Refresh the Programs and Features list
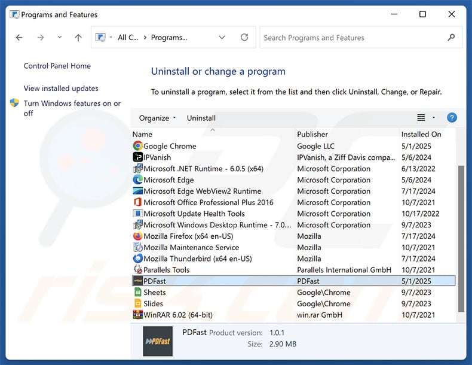472x365 pixels. tap(244, 37)
